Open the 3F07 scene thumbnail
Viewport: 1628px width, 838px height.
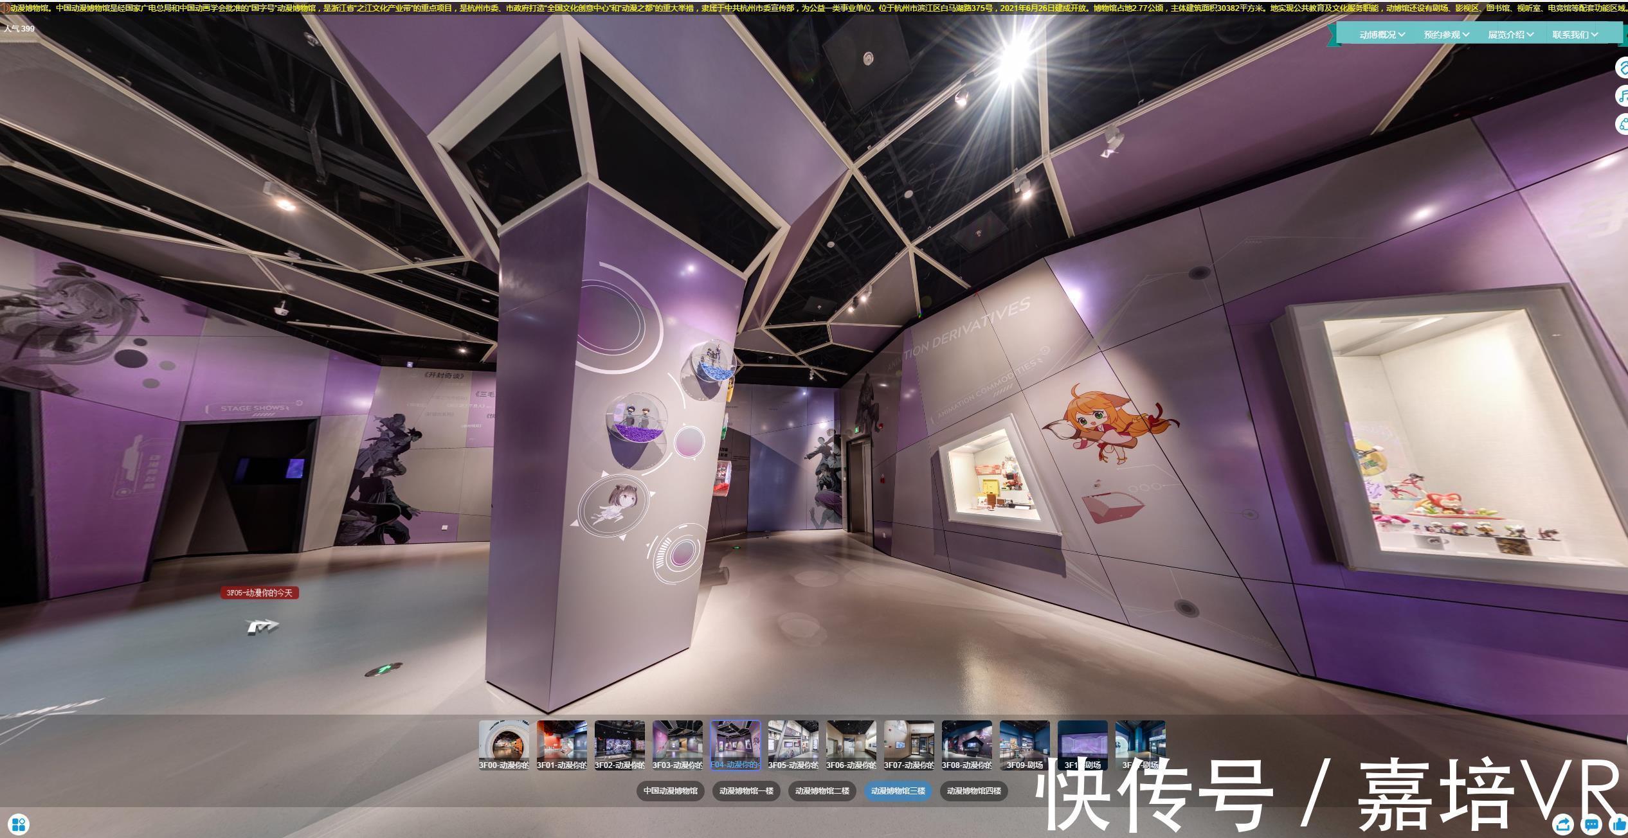pos(909,745)
